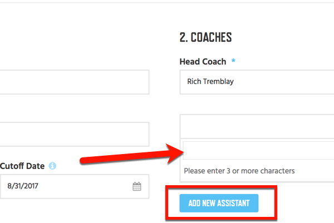Viewport: 334px width, 223px height.
Task: Click the '2. COACHES' section heading
Action: (x=205, y=37)
